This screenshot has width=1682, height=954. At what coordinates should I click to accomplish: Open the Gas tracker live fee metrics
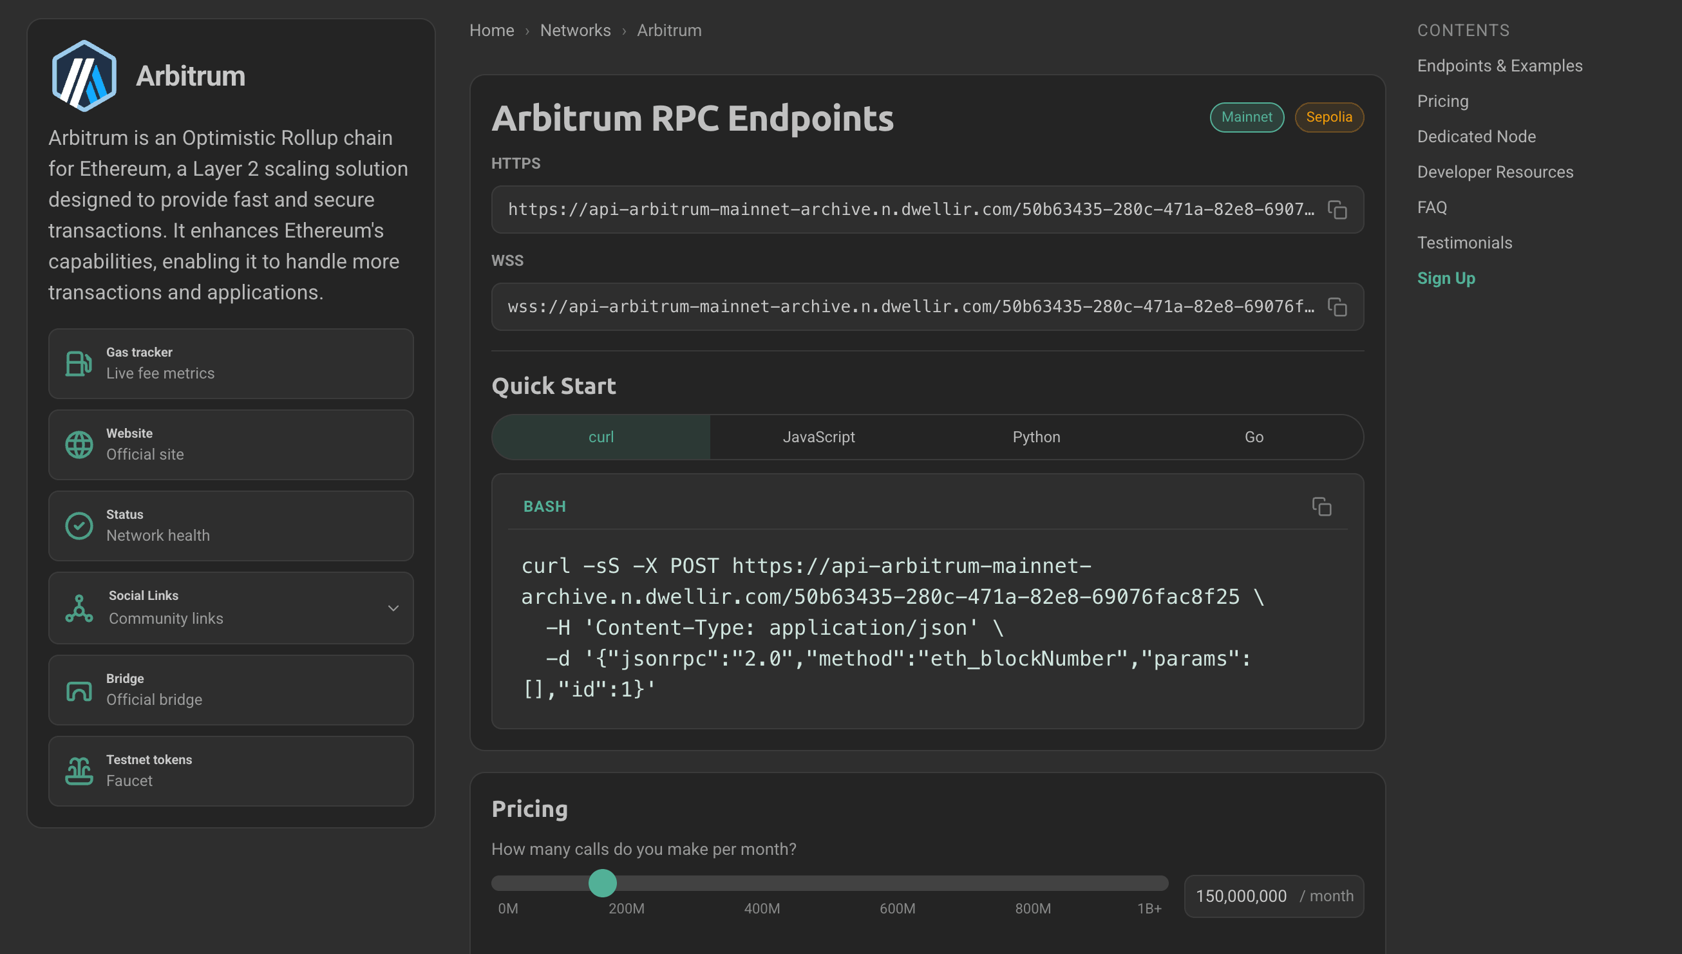(x=231, y=363)
